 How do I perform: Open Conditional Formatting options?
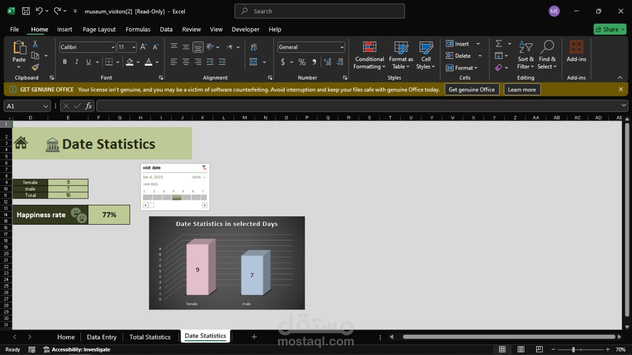(369, 55)
